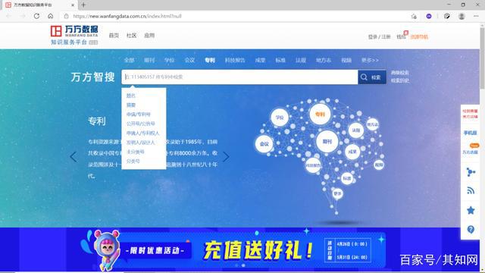Choose 题名 in the search field dropdown
This screenshot has height=273, width=485.
131,96
